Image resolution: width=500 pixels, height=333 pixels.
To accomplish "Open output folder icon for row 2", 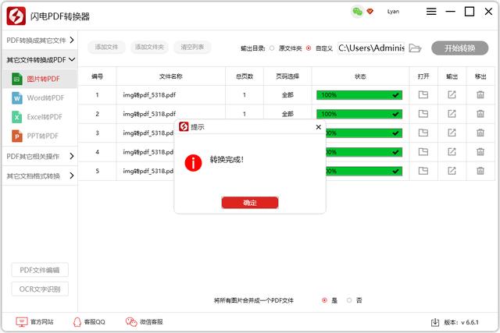I will pyautogui.click(x=452, y=114).
